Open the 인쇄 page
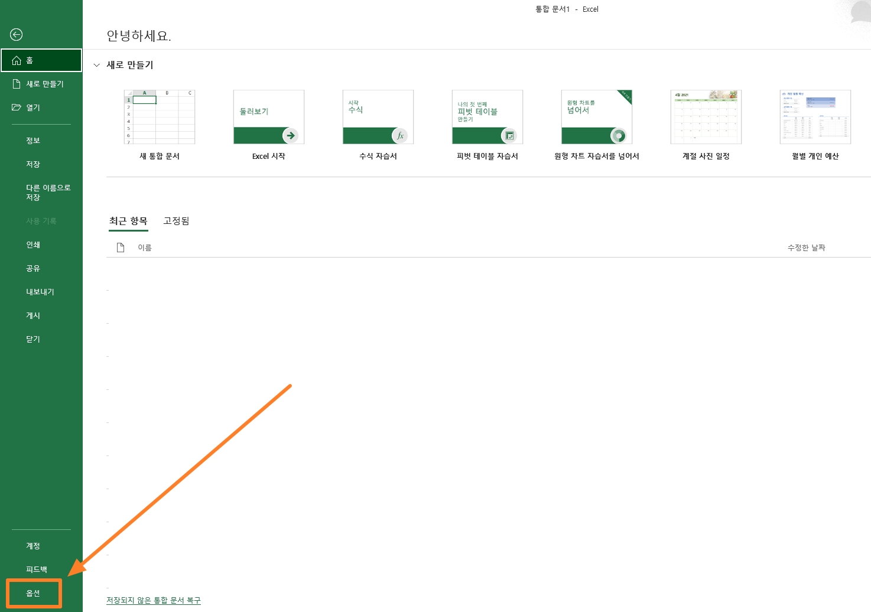 pos(33,245)
